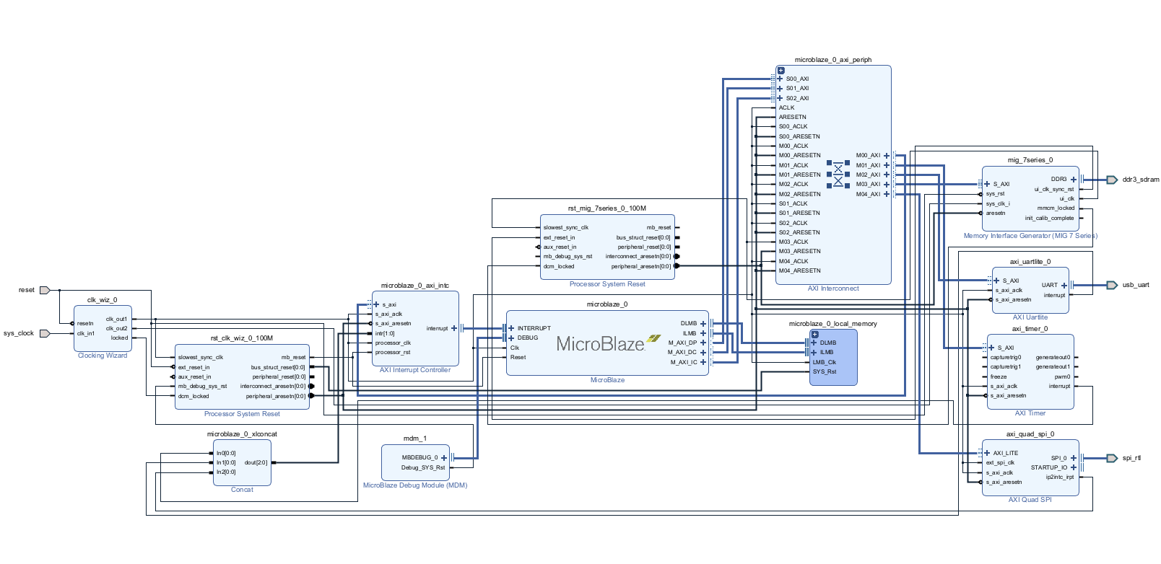Select the reset input port

44,290
